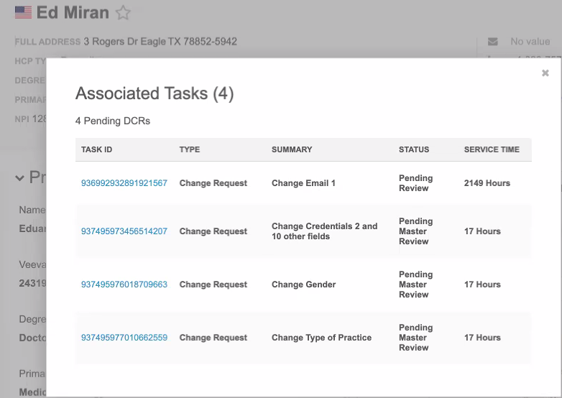Click the Summary column header
This screenshot has height=398, width=562.
click(292, 149)
